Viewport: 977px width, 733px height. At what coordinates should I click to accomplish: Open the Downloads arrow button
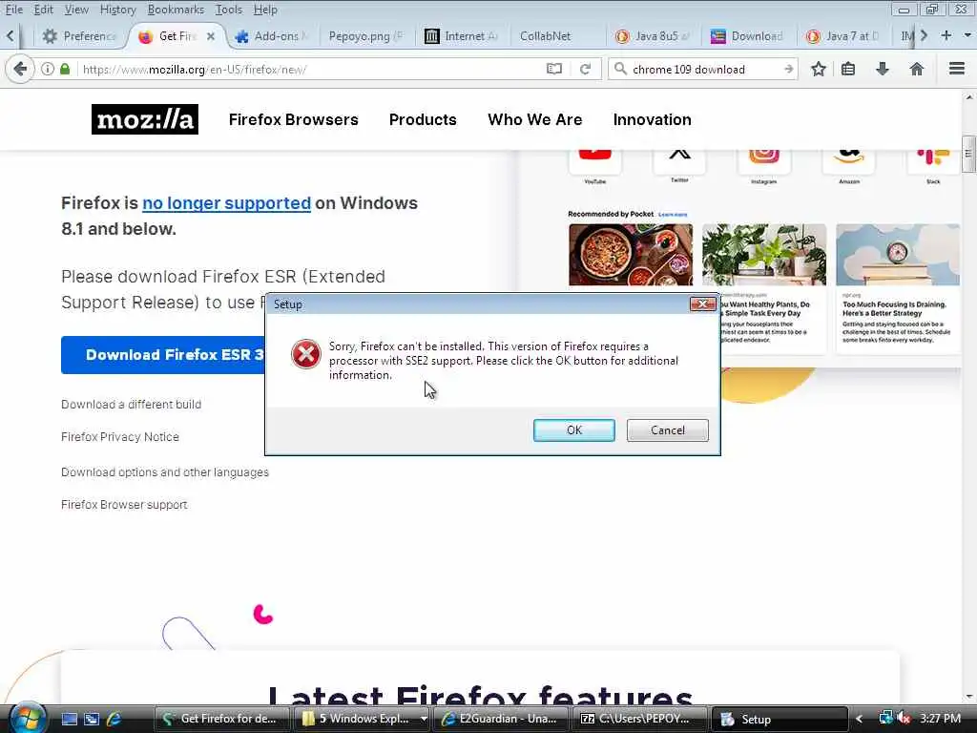pos(883,69)
